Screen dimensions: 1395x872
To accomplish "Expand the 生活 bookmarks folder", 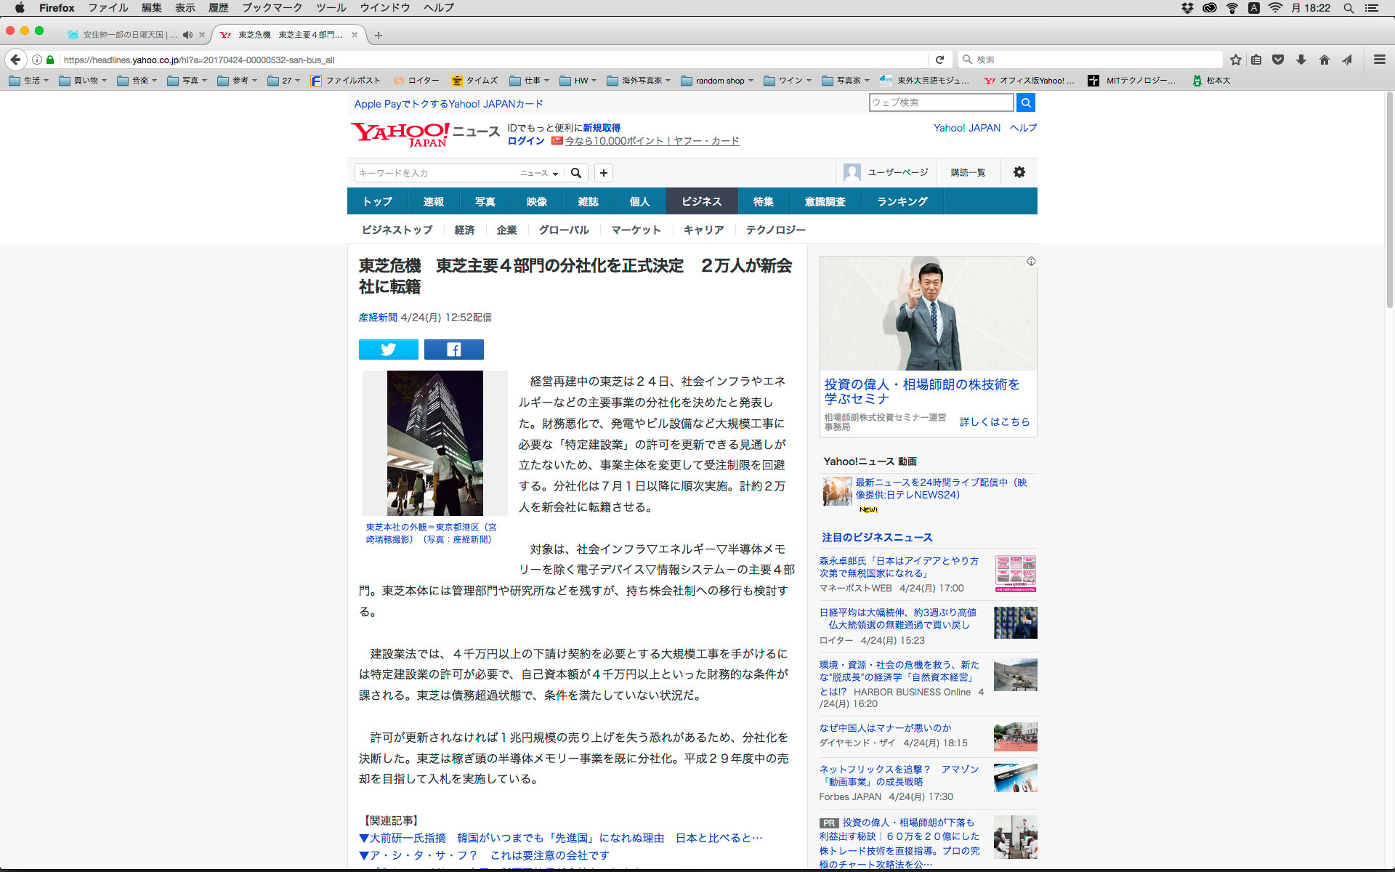I will tap(29, 81).
